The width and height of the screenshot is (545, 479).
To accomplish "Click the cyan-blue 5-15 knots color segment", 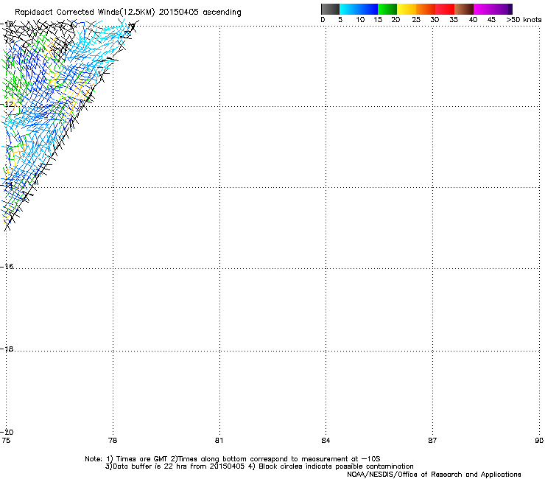I will pos(359,9).
